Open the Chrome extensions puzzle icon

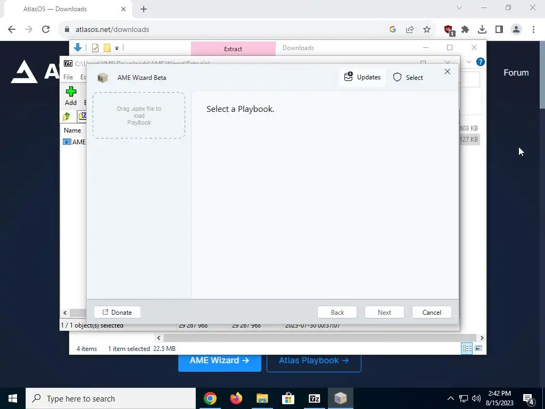(x=465, y=30)
